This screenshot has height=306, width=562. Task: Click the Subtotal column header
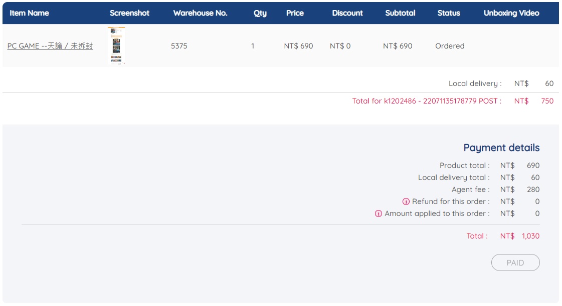click(400, 13)
